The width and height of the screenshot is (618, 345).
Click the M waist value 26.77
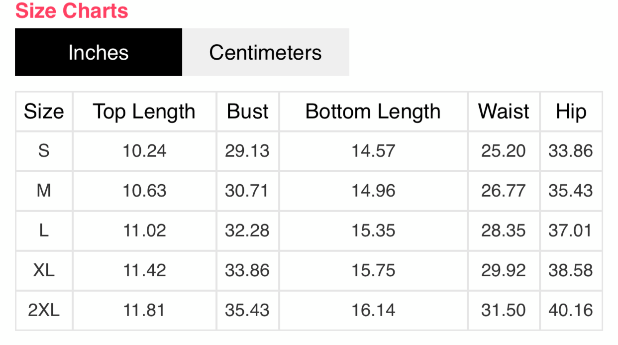[x=504, y=191]
